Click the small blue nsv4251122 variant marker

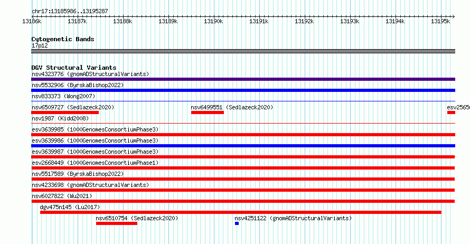point(237,223)
